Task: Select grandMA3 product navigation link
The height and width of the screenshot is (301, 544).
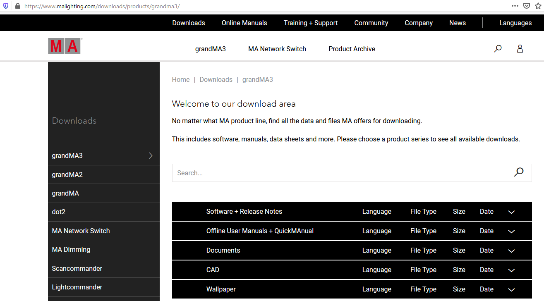Action: pos(211,49)
